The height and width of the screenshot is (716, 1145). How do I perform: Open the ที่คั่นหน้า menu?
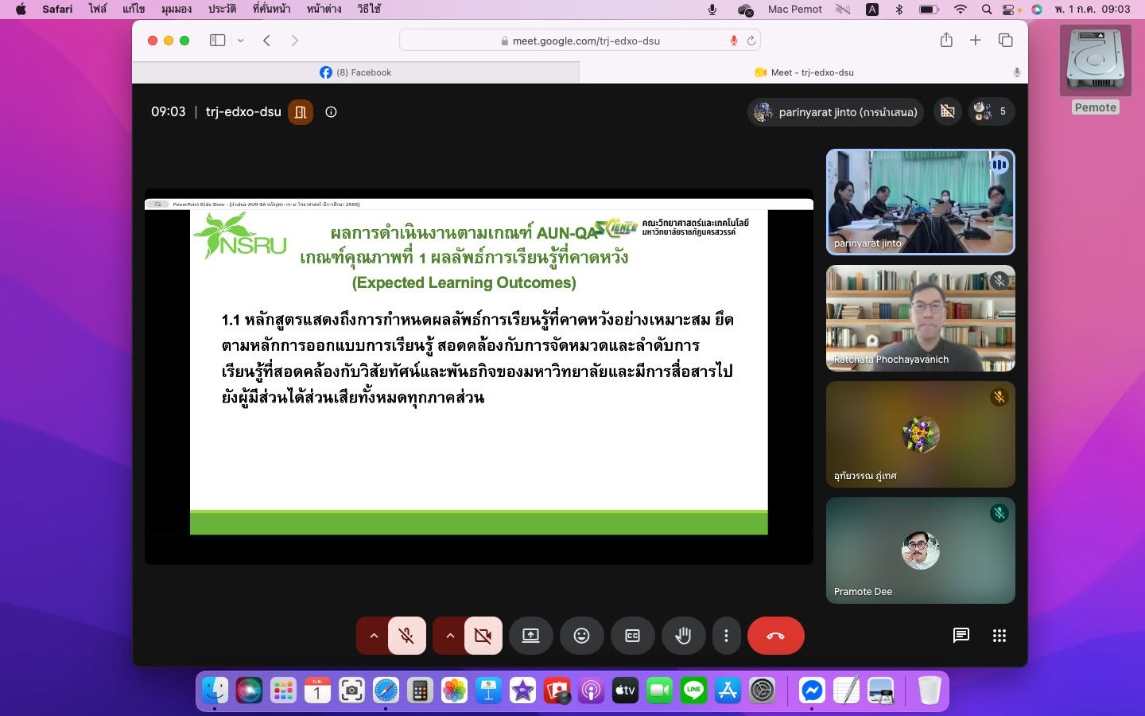[271, 9]
